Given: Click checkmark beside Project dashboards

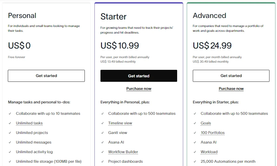Looking at the screenshot, I should point(102,162).
